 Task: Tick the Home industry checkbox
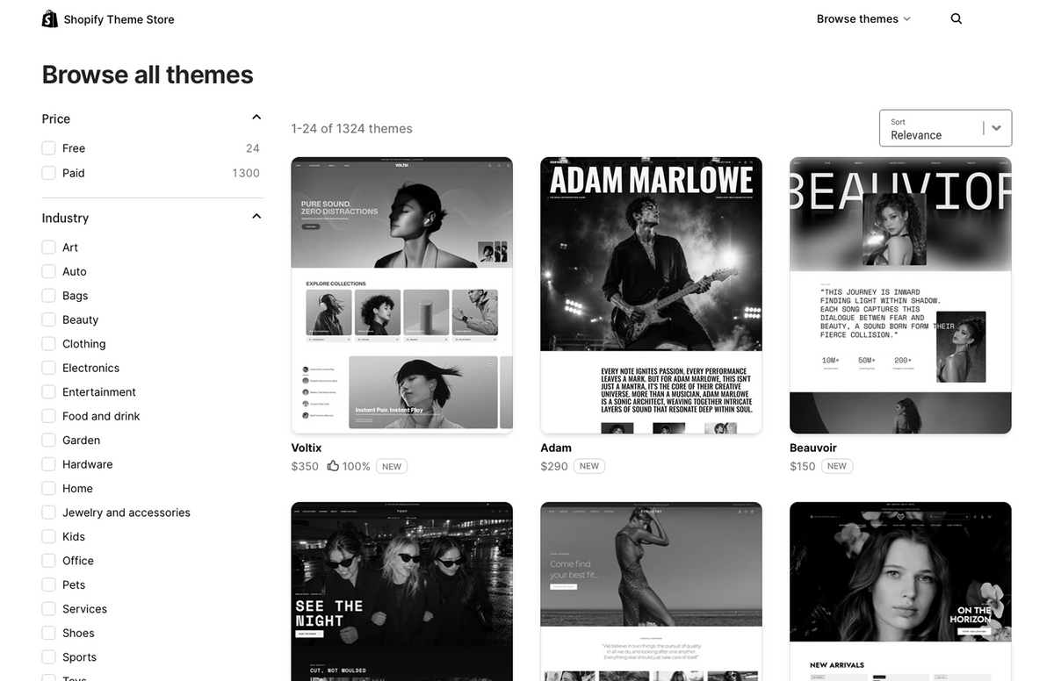49,489
